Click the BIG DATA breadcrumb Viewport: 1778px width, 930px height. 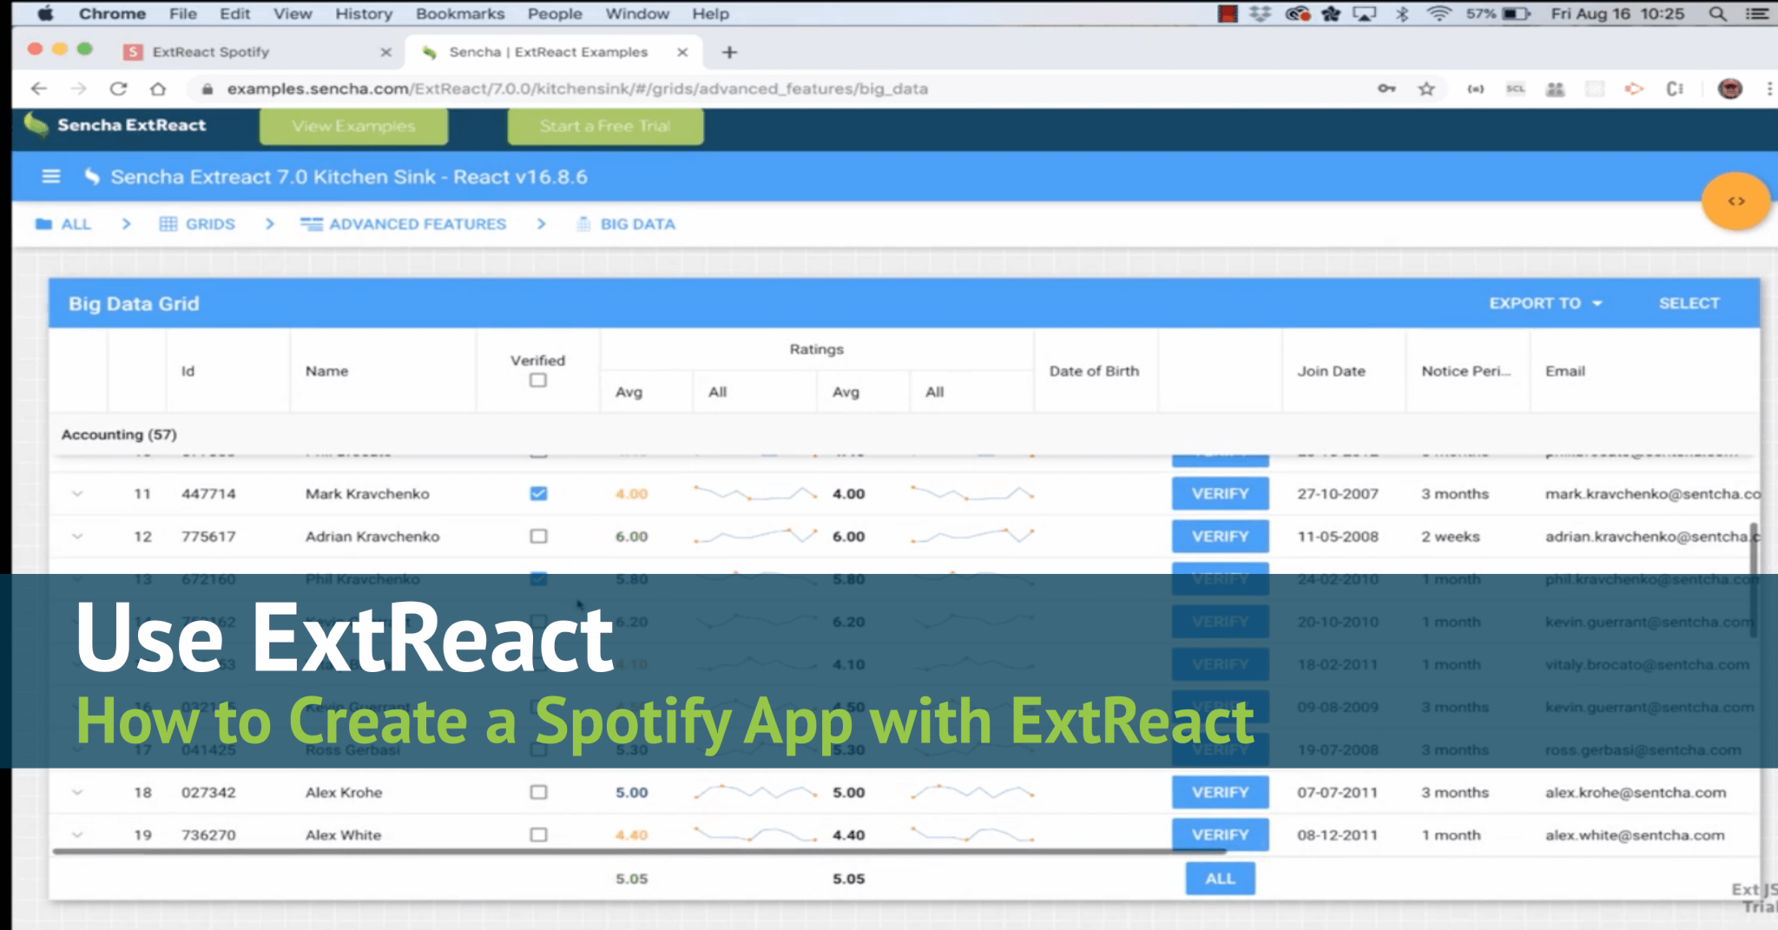626,224
